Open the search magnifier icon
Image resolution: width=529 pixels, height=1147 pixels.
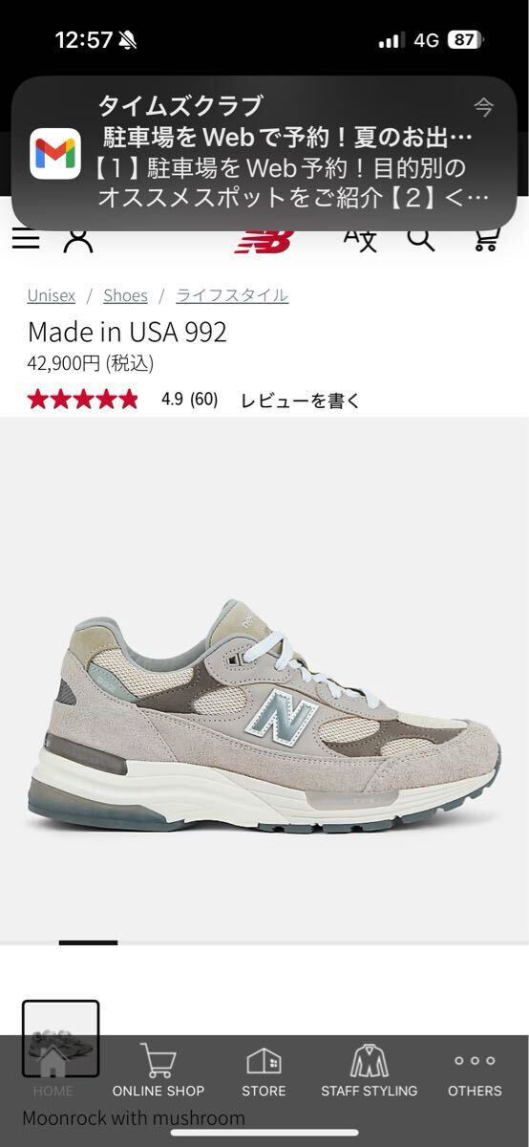(x=421, y=238)
